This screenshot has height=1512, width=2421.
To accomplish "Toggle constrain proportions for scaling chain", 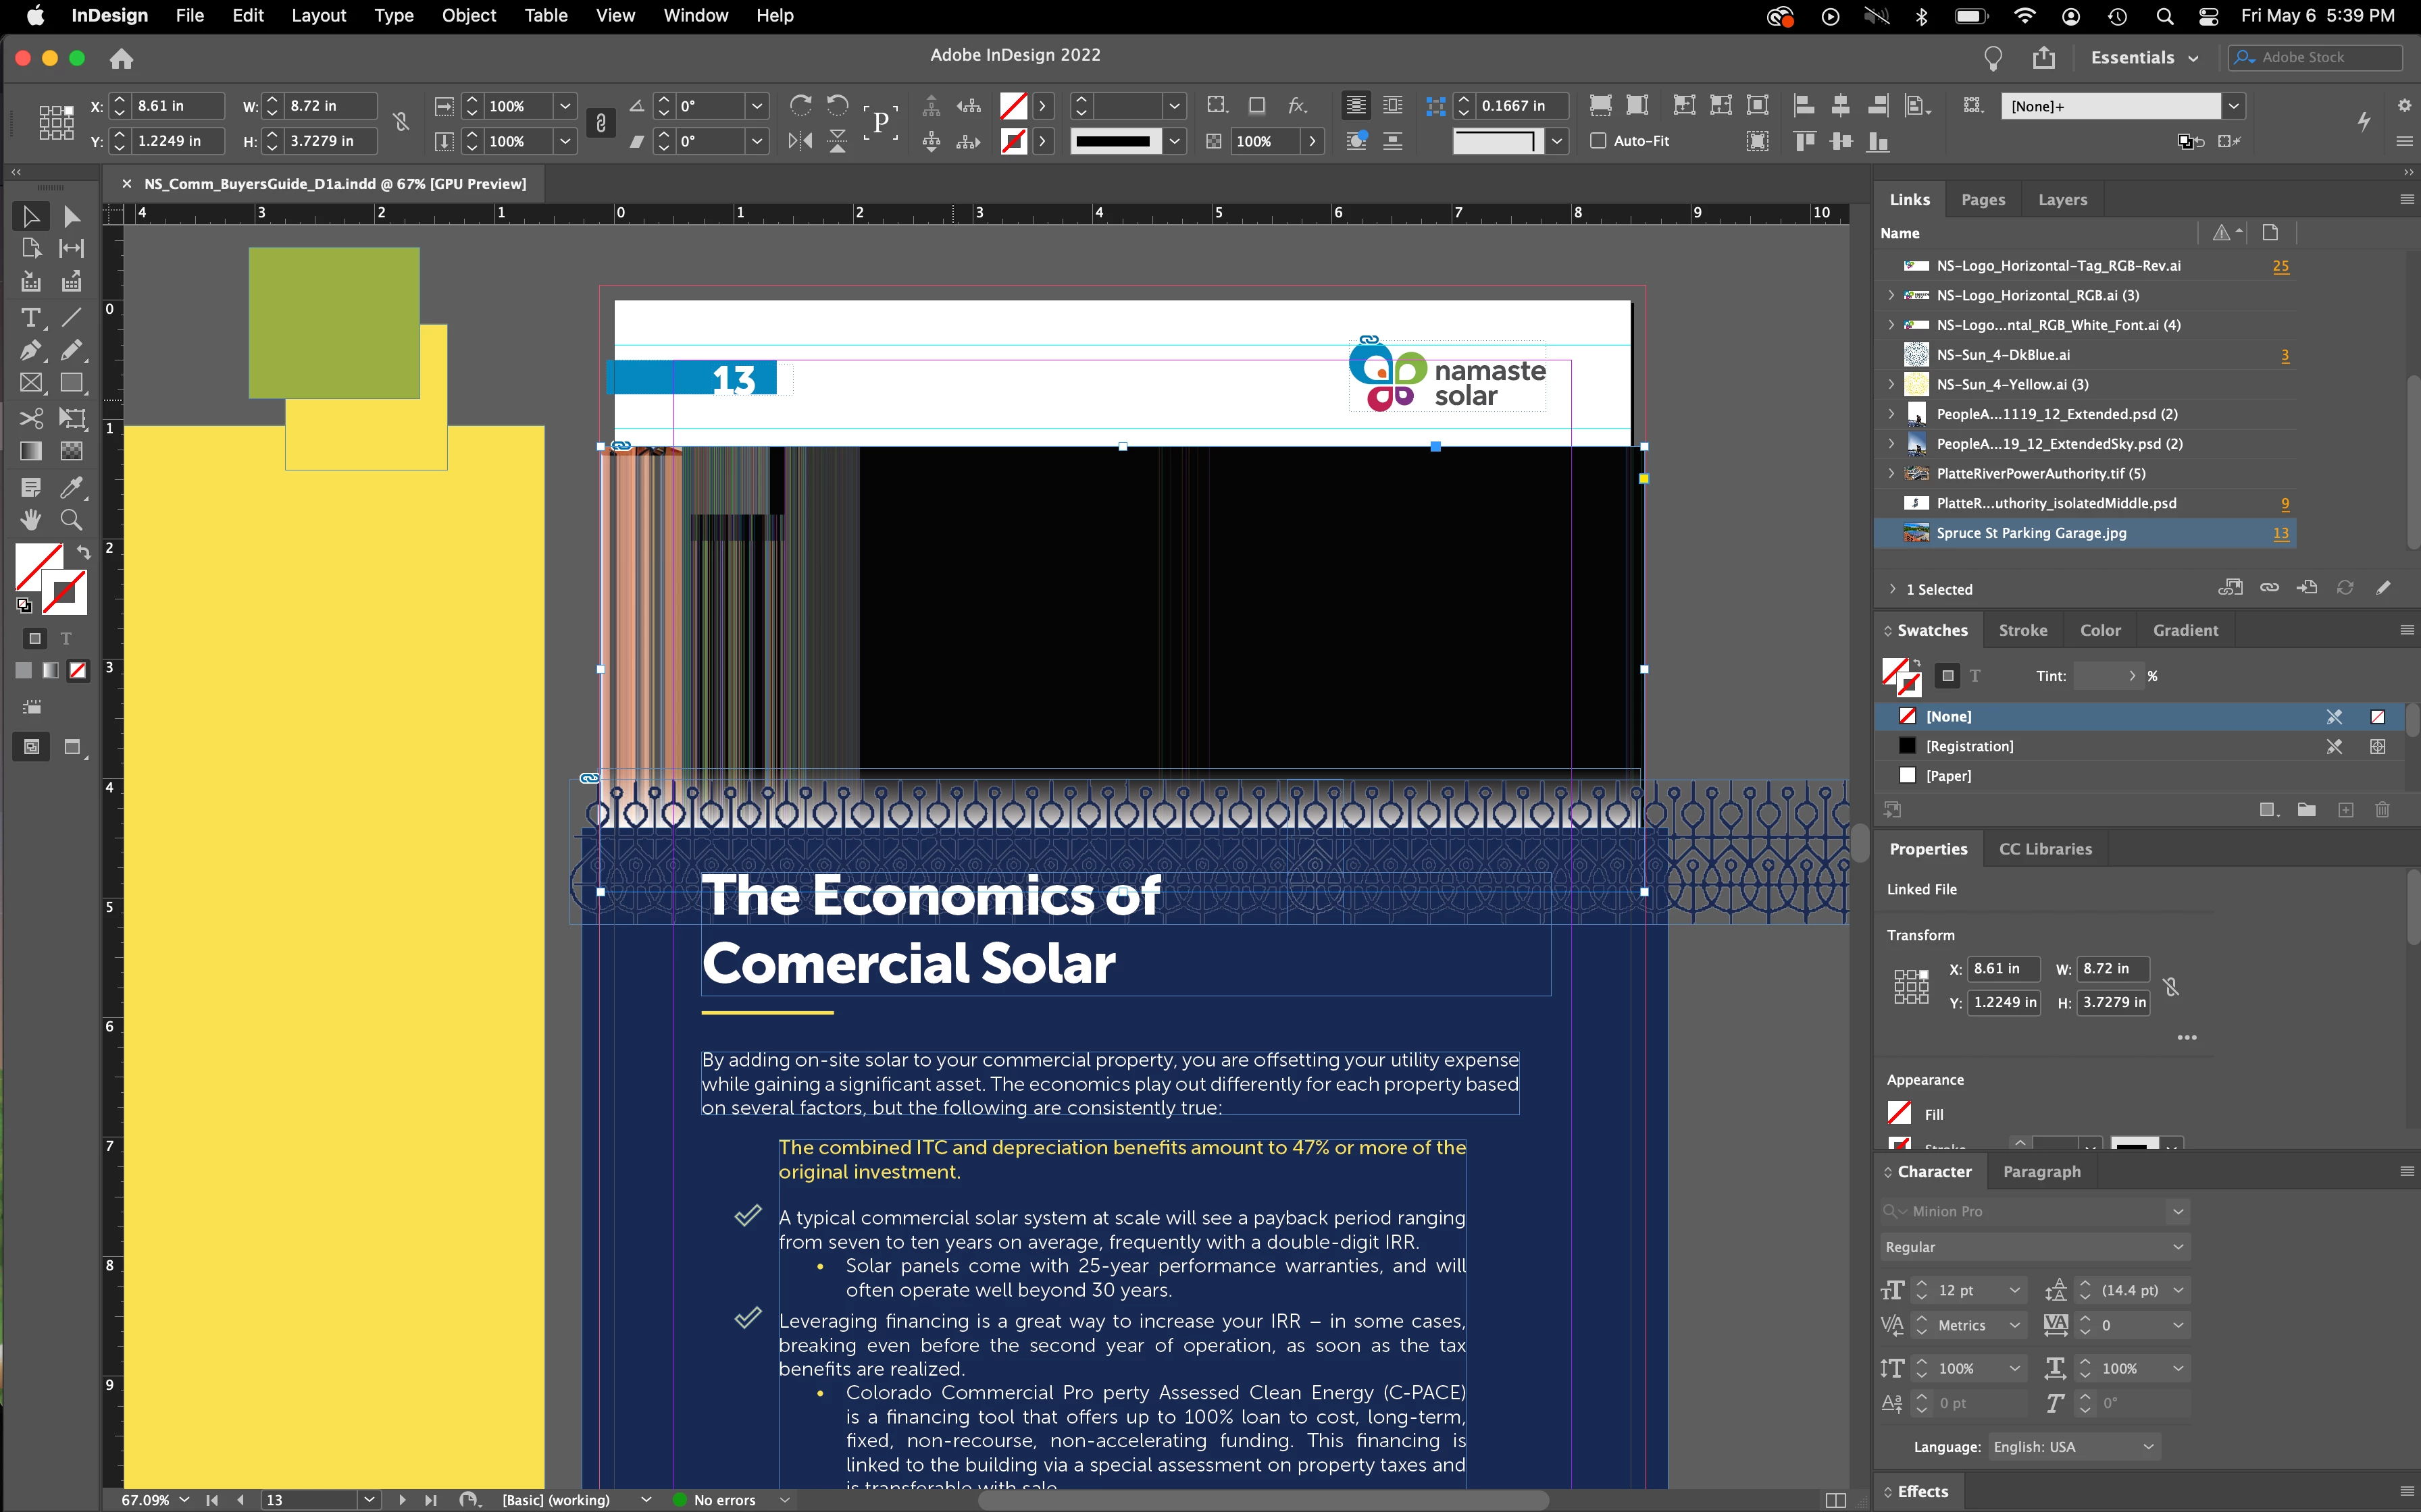I will [x=601, y=123].
